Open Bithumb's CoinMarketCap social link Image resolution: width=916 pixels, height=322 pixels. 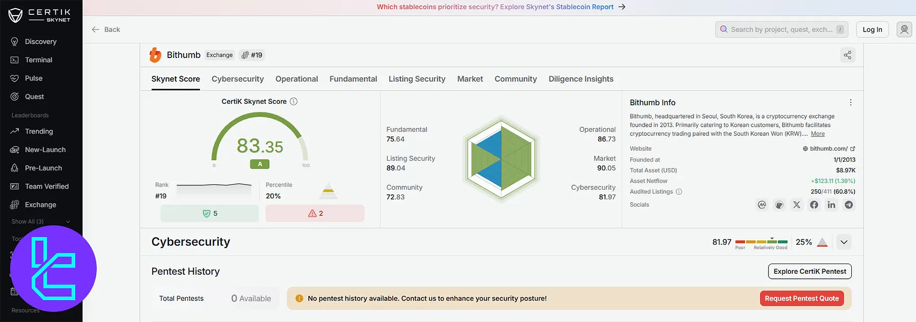click(x=762, y=205)
